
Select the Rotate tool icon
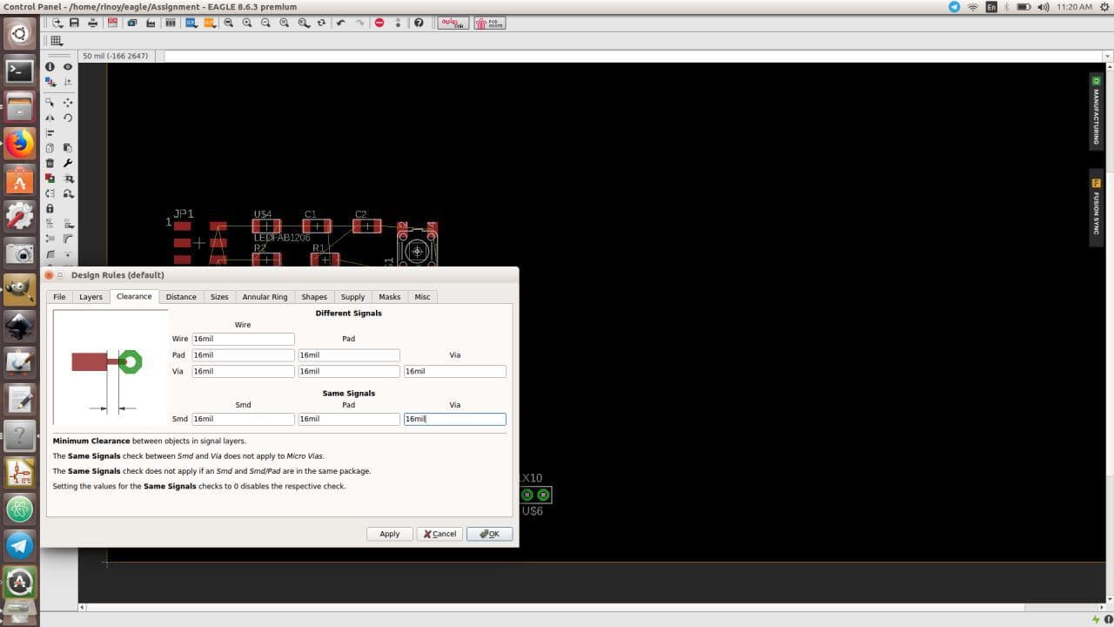68,118
